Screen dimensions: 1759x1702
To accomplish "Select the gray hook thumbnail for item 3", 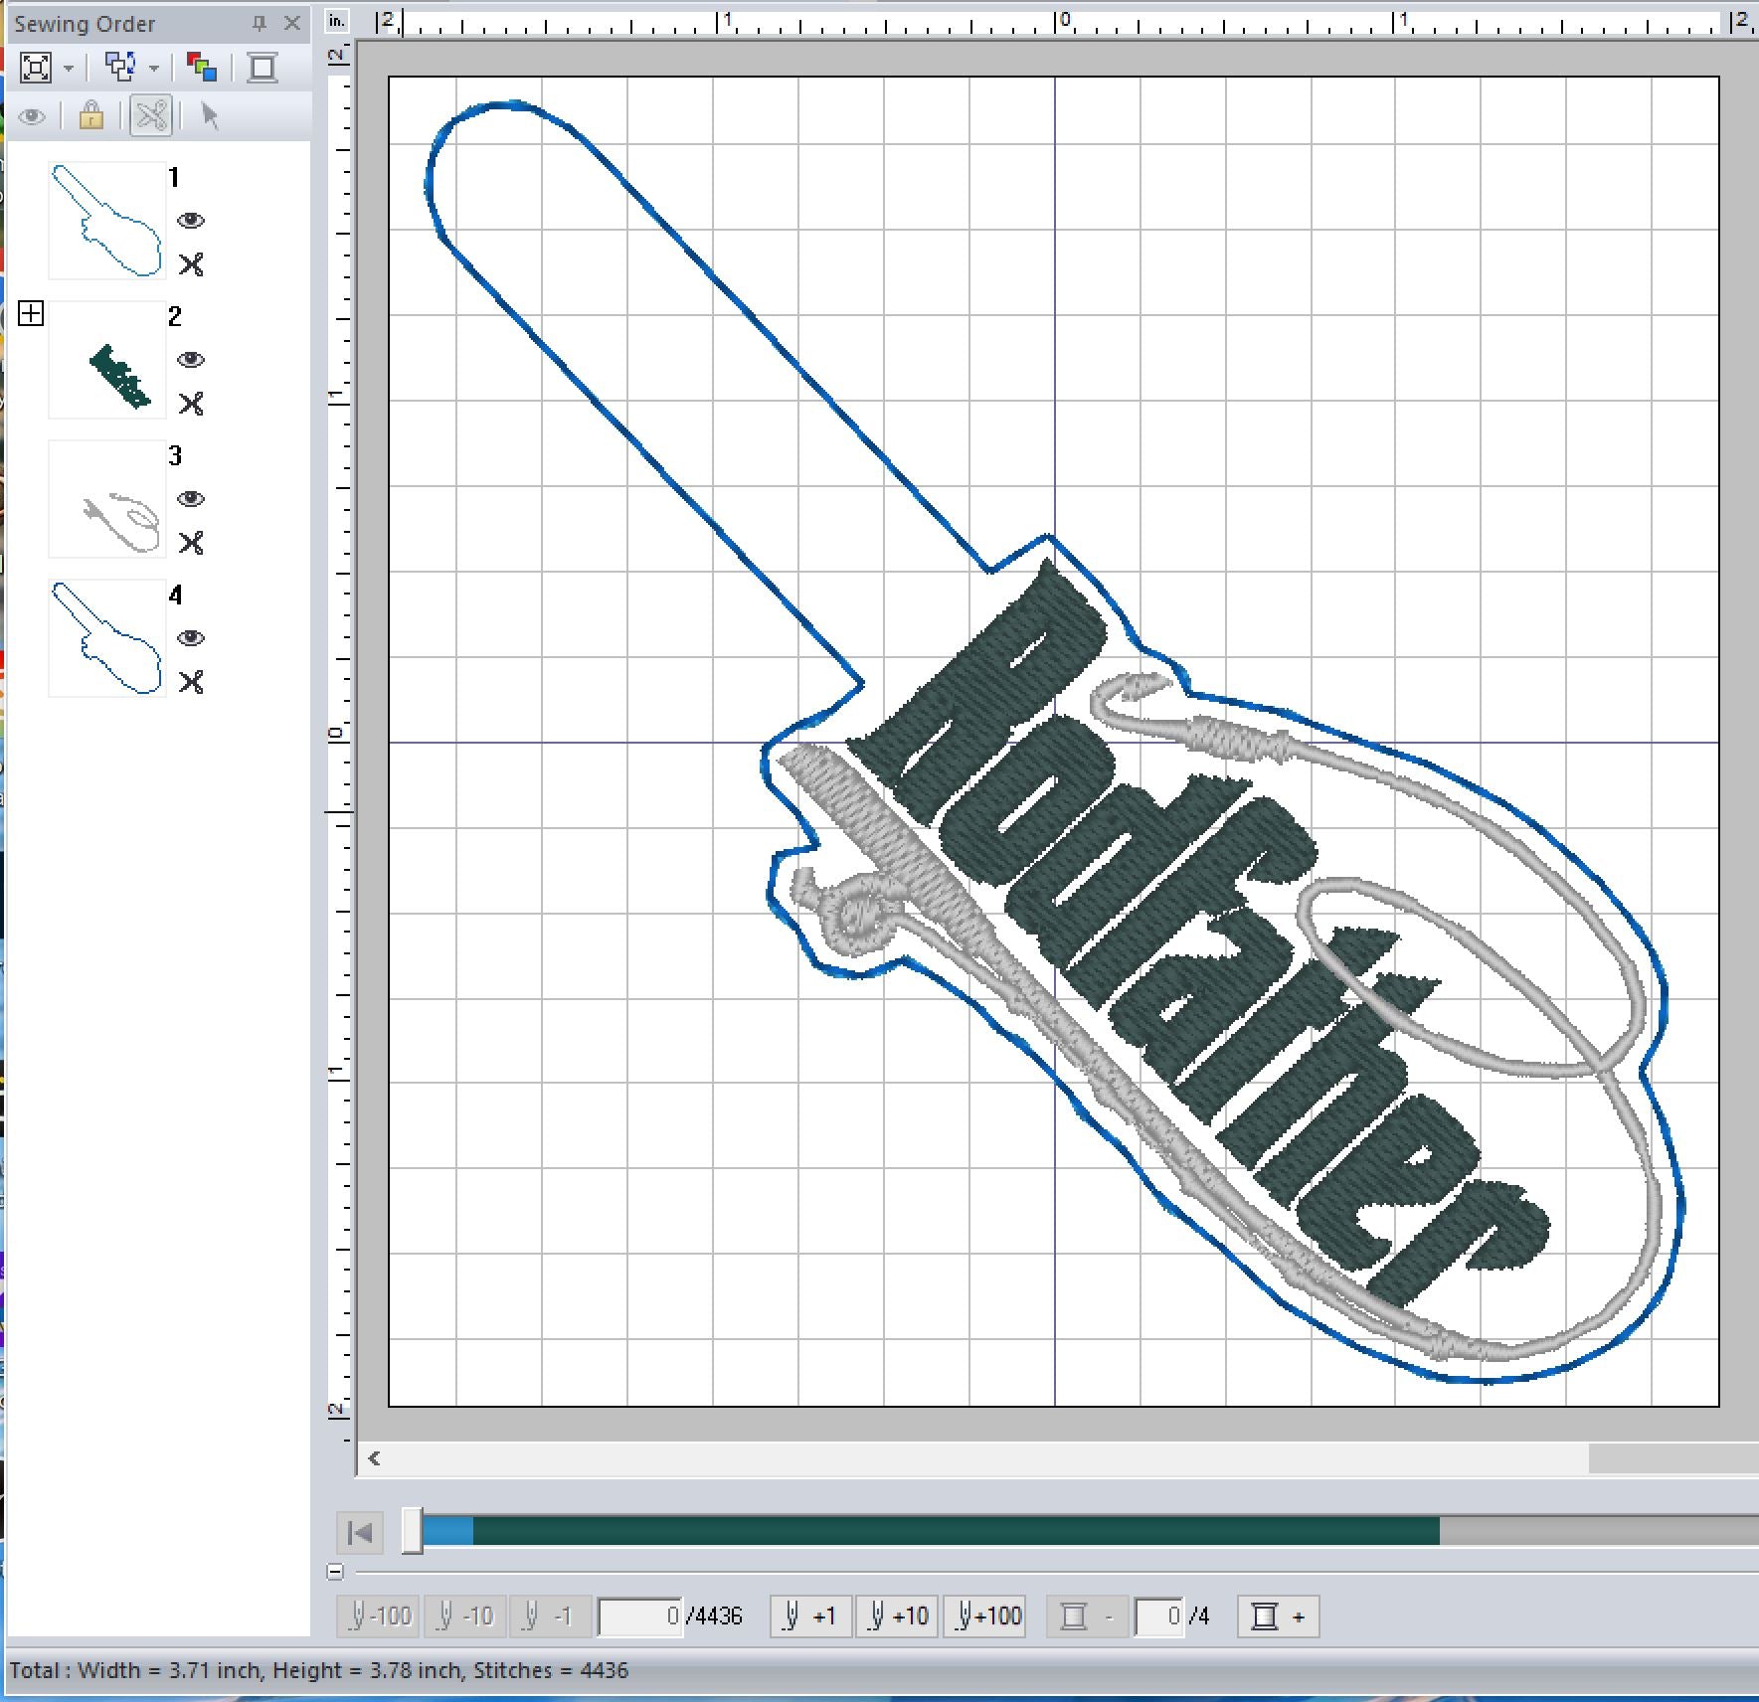I will coord(107,499).
